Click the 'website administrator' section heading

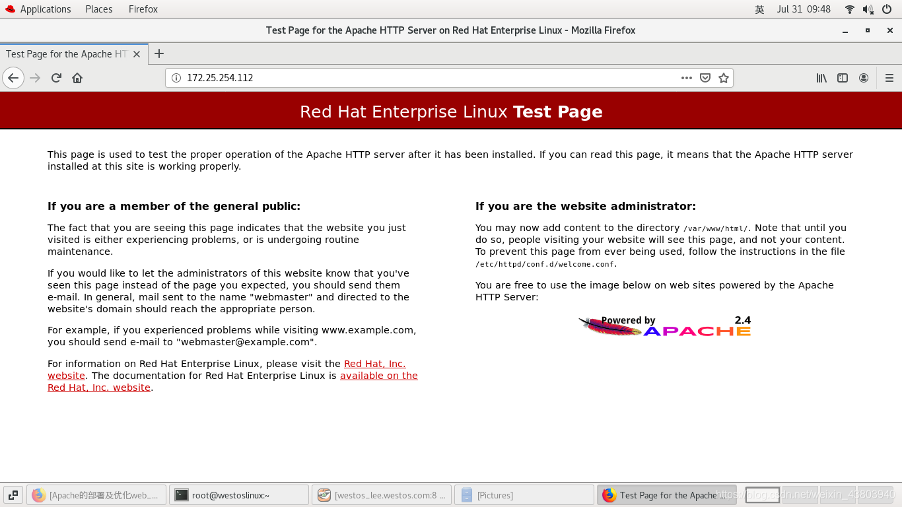[586, 206]
